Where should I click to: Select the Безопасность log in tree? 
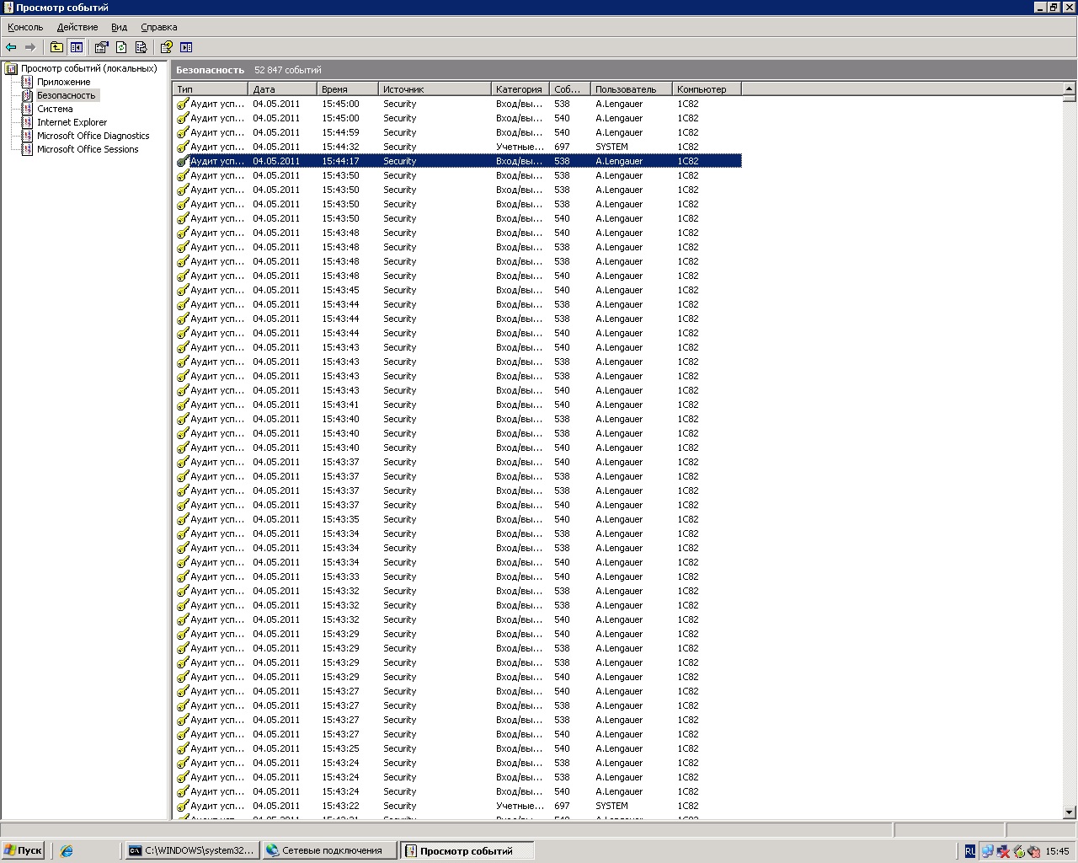67,95
